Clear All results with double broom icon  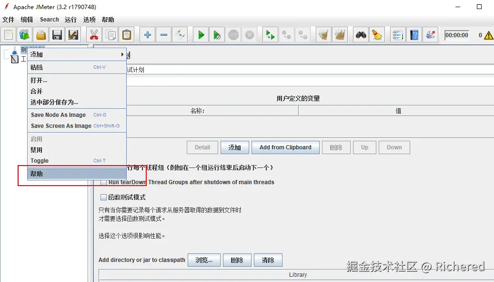tap(340, 35)
